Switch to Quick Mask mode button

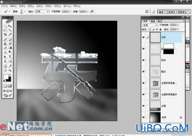10,86
